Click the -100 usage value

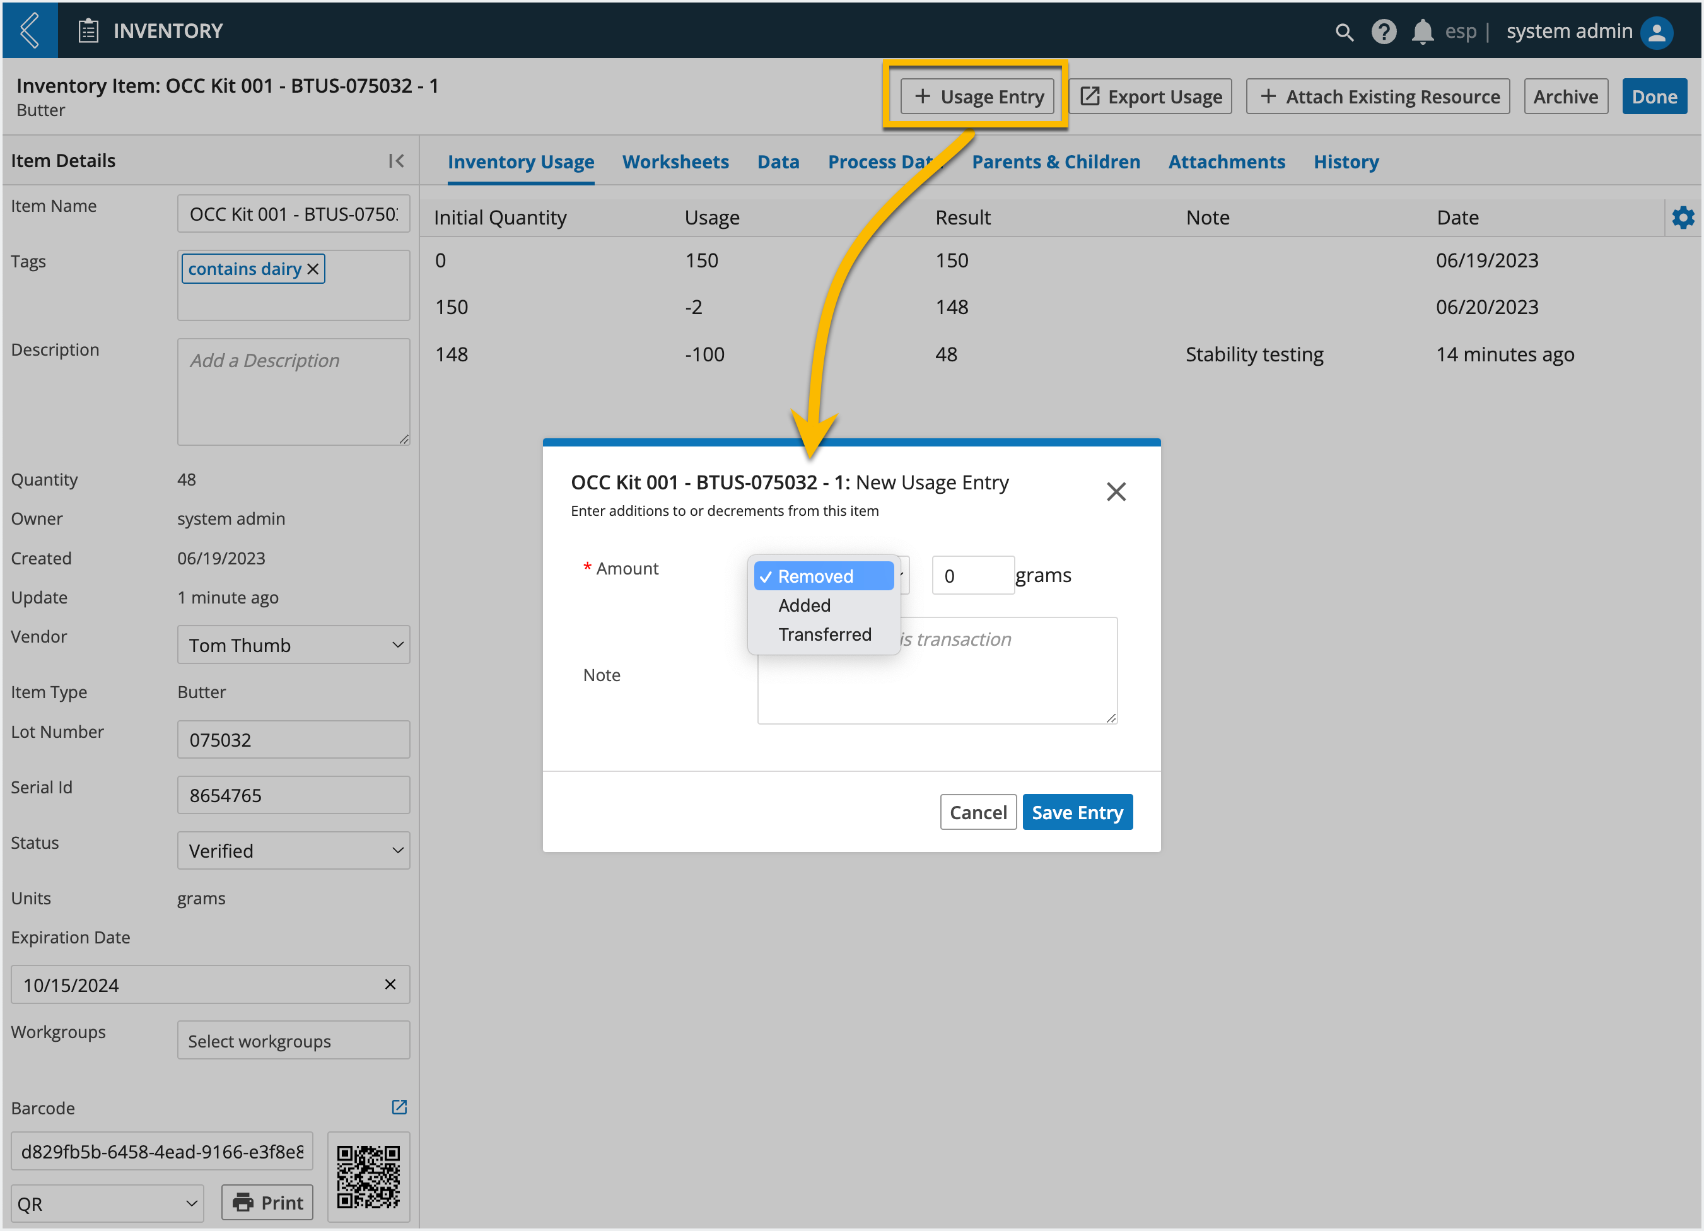(x=704, y=354)
